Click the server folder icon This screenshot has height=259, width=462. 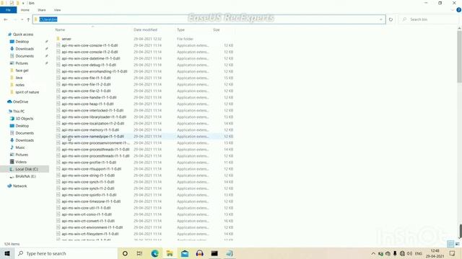tap(58, 39)
